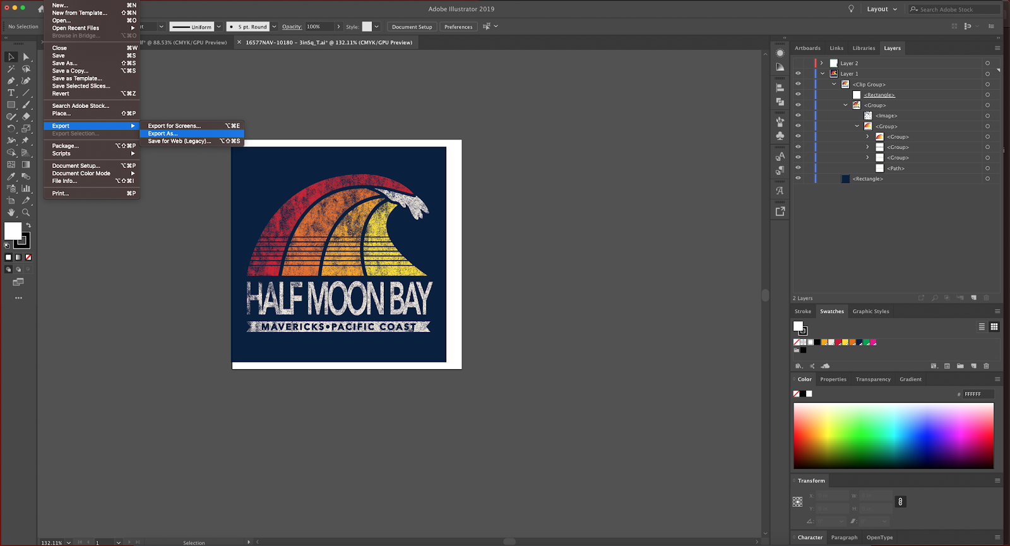This screenshot has width=1010, height=546.
Task: Select the Line Segment tool
Action: (x=26, y=93)
